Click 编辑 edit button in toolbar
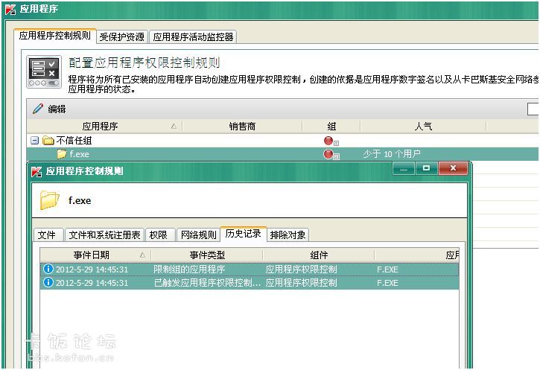Image resolution: width=540 pixels, height=370 pixels. click(x=50, y=109)
